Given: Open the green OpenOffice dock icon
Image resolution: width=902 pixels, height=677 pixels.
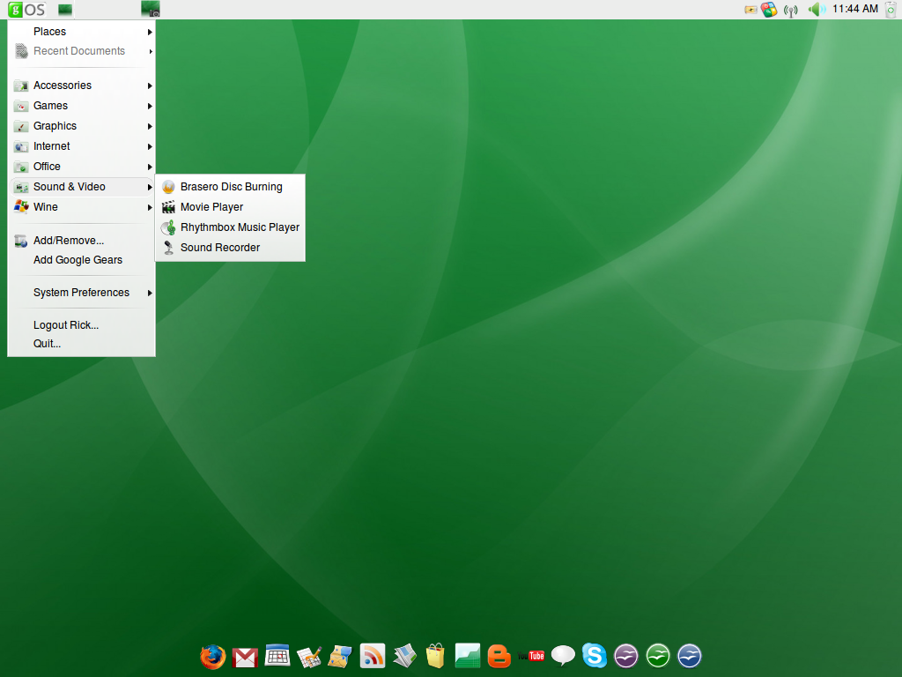Looking at the screenshot, I should click(657, 656).
